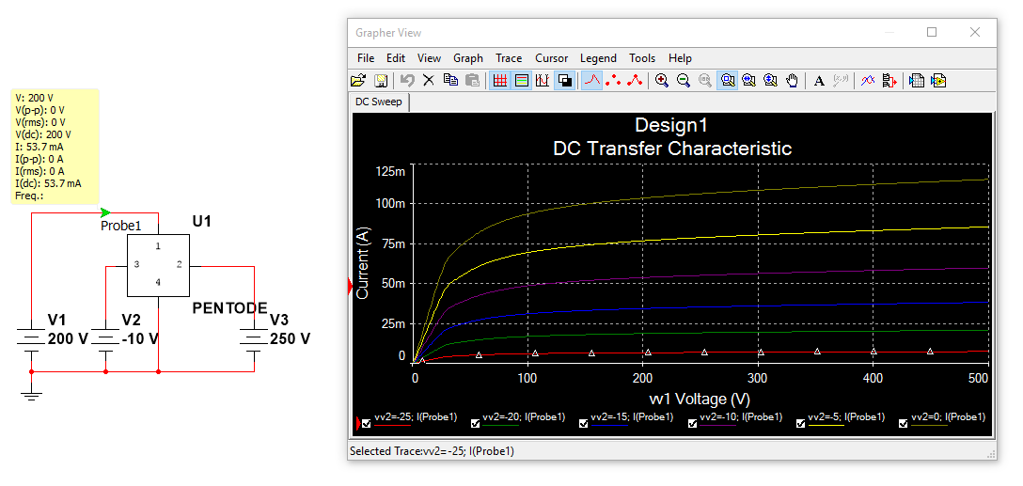Open the View menu

click(430, 58)
